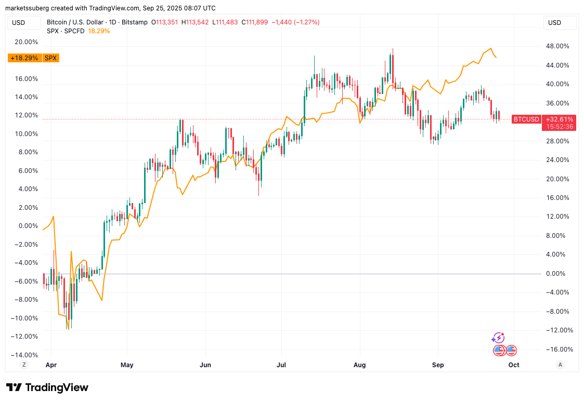
Task: Click the Z timezone button
Action: coord(23,365)
